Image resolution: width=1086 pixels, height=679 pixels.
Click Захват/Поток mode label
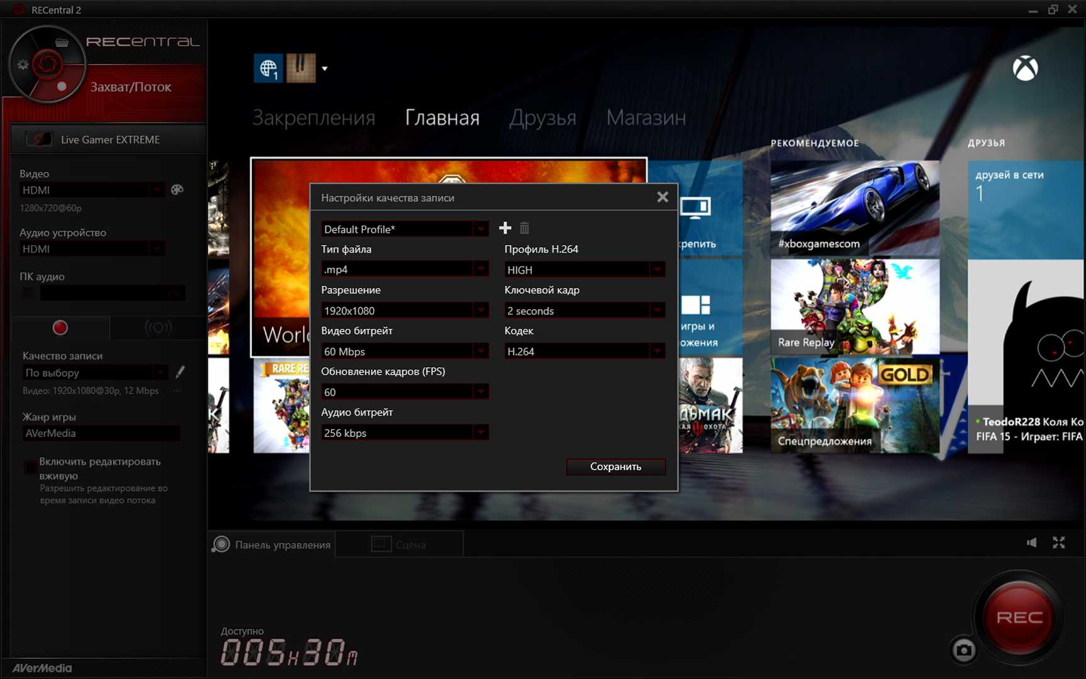click(x=131, y=87)
